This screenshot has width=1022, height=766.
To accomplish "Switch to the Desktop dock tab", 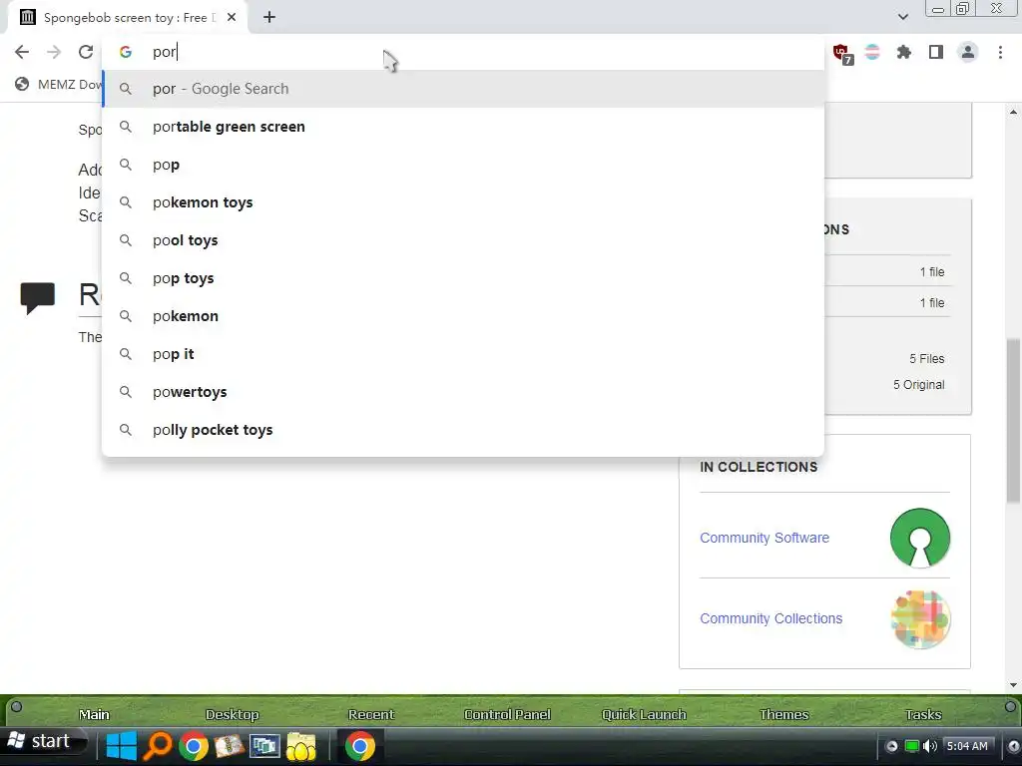I will point(232,714).
